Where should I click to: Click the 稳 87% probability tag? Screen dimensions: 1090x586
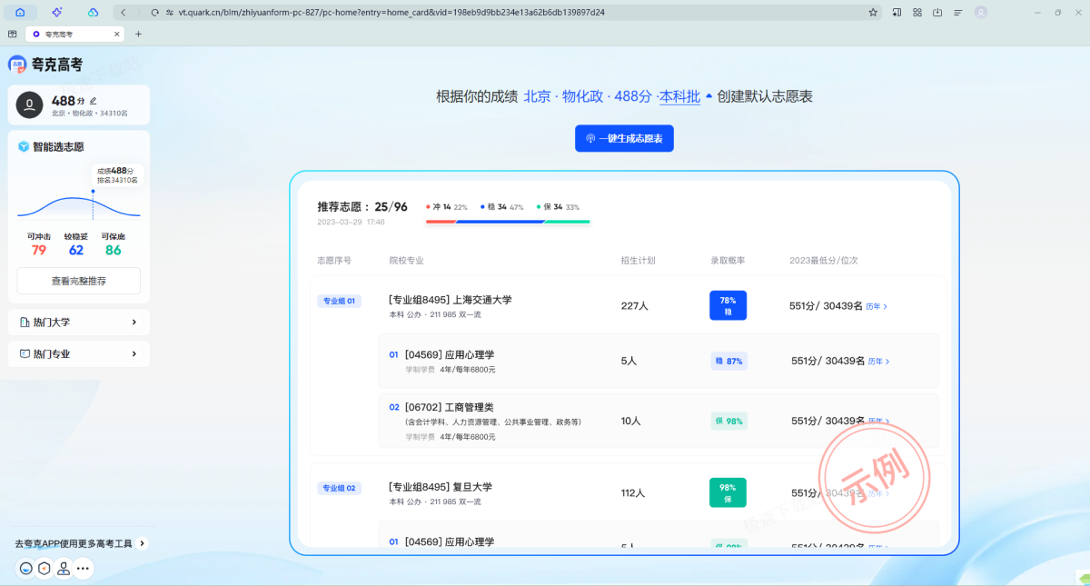[x=728, y=361]
